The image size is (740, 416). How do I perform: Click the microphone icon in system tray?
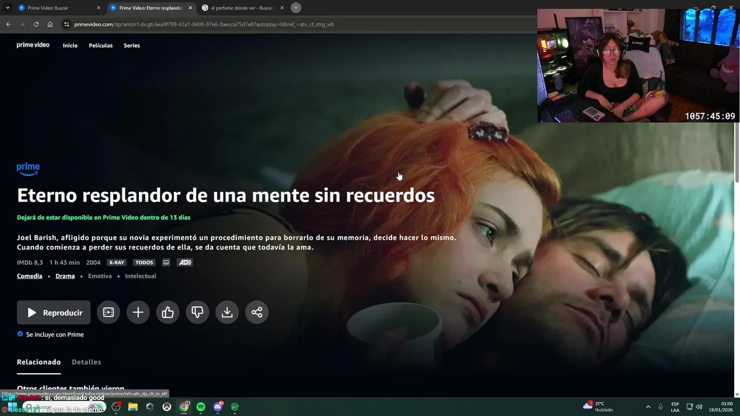tap(661, 407)
